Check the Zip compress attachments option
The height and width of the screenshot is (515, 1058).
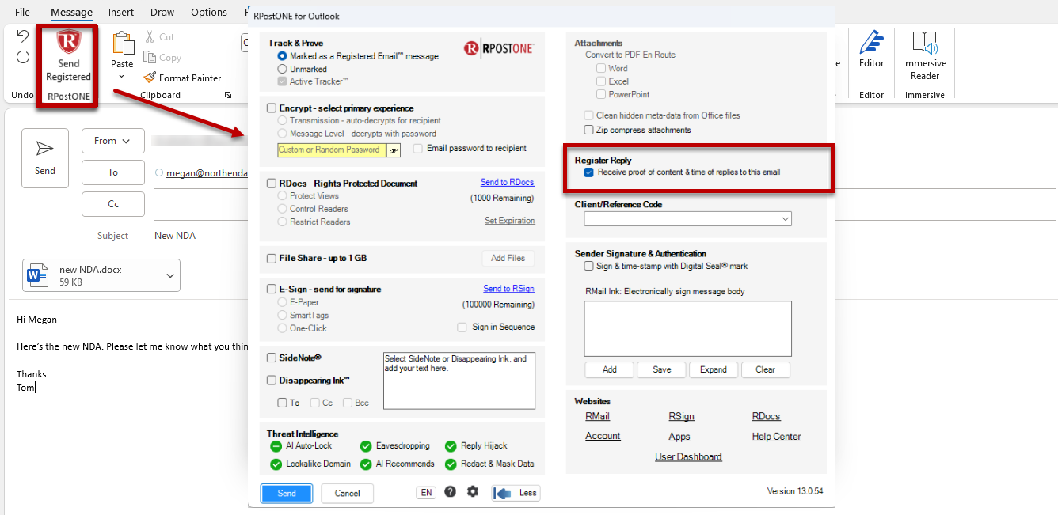click(x=588, y=130)
